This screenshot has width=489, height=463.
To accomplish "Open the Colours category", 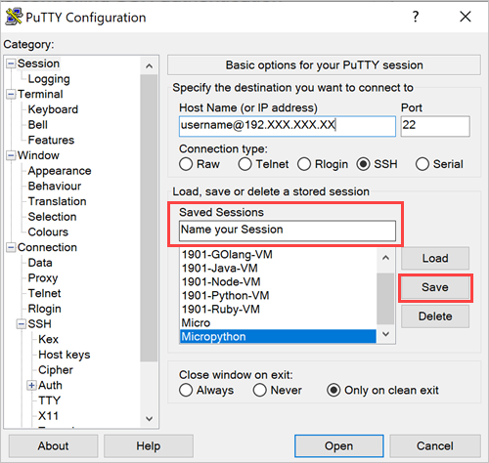I will click(x=48, y=231).
